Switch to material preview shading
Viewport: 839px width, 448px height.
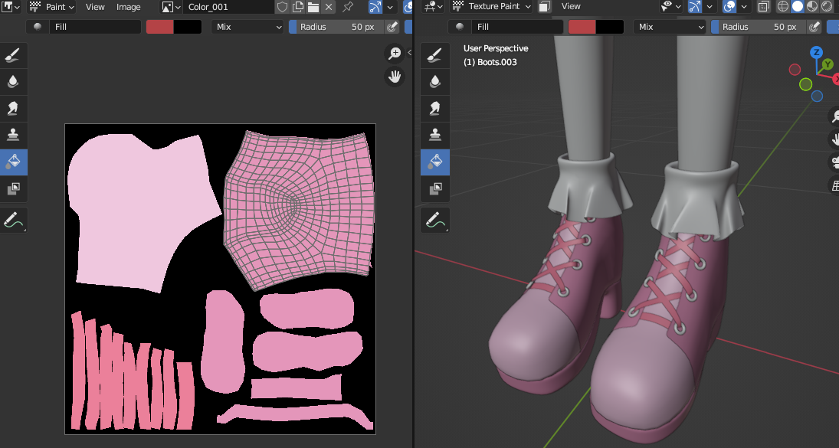811,6
